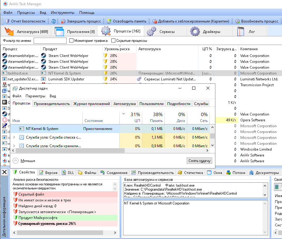Open the Производительность tab in details panel
Image resolution: width=282 pixels, height=239 pixels.
(x=153, y=172)
